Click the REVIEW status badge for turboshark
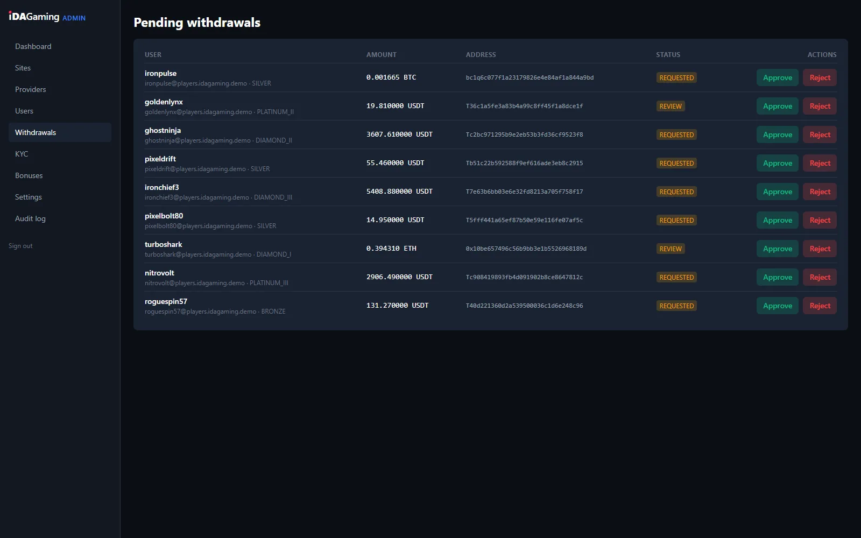Screen dimensions: 861x538 pyautogui.click(x=671, y=249)
